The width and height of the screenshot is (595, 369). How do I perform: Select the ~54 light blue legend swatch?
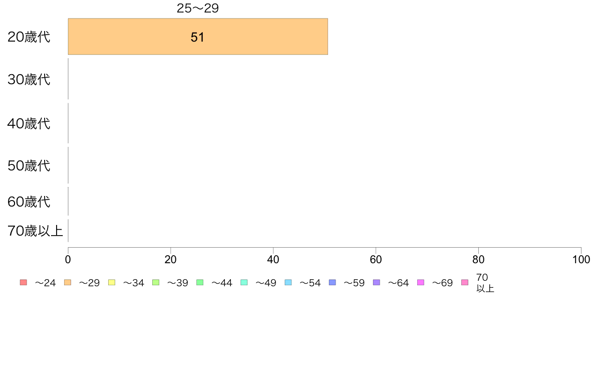[288, 282]
